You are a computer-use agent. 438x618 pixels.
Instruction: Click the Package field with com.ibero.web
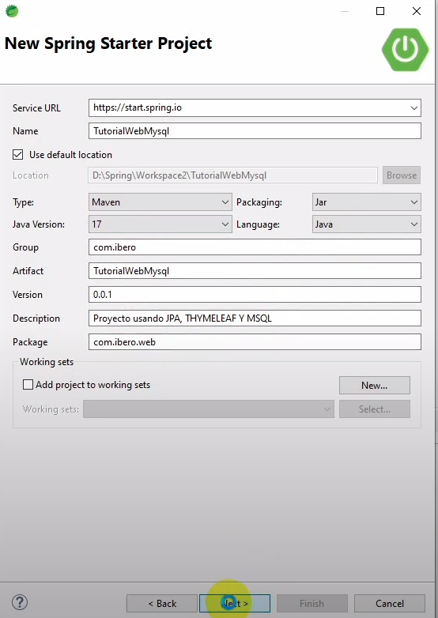[255, 341]
